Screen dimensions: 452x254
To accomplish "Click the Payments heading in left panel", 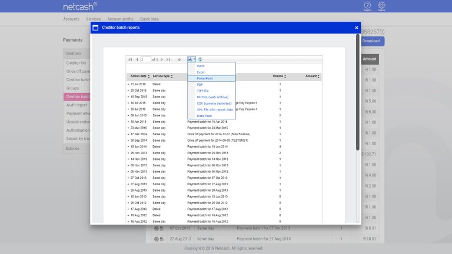I will (x=72, y=40).
